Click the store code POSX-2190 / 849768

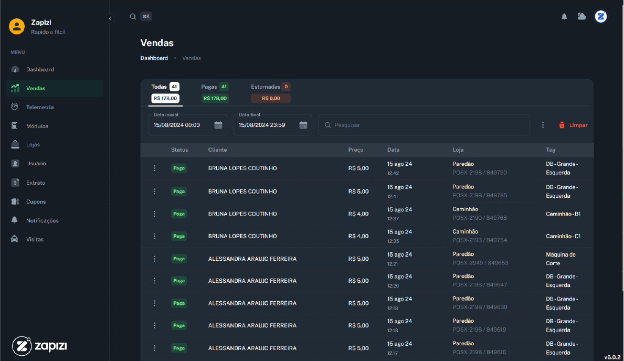coord(480,218)
